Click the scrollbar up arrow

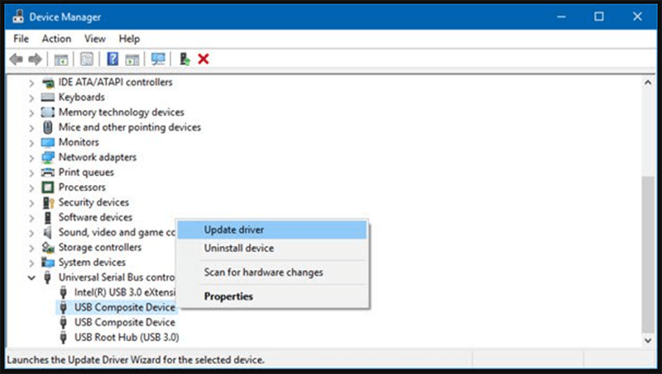(x=648, y=83)
